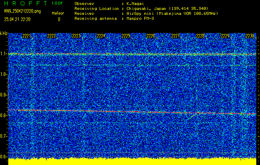The height and width of the screenshot is (165, 260).
Task: Click the red carrier line near 1.1 kHz
Action: point(132,54)
